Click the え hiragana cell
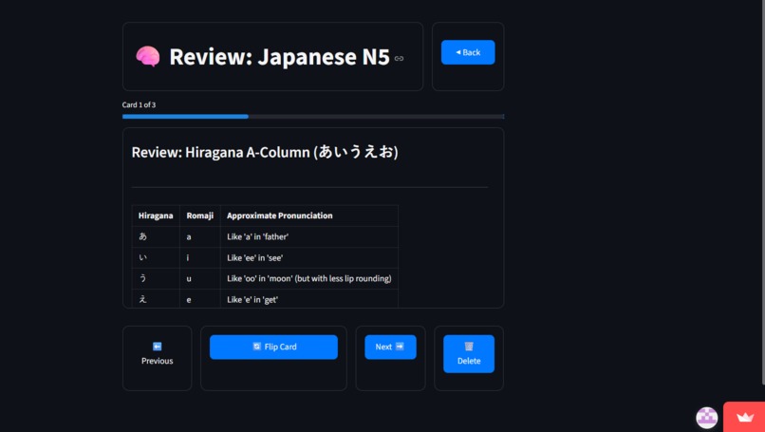Image resolution: width=765 pixels, height=432 pixels. 156,299
